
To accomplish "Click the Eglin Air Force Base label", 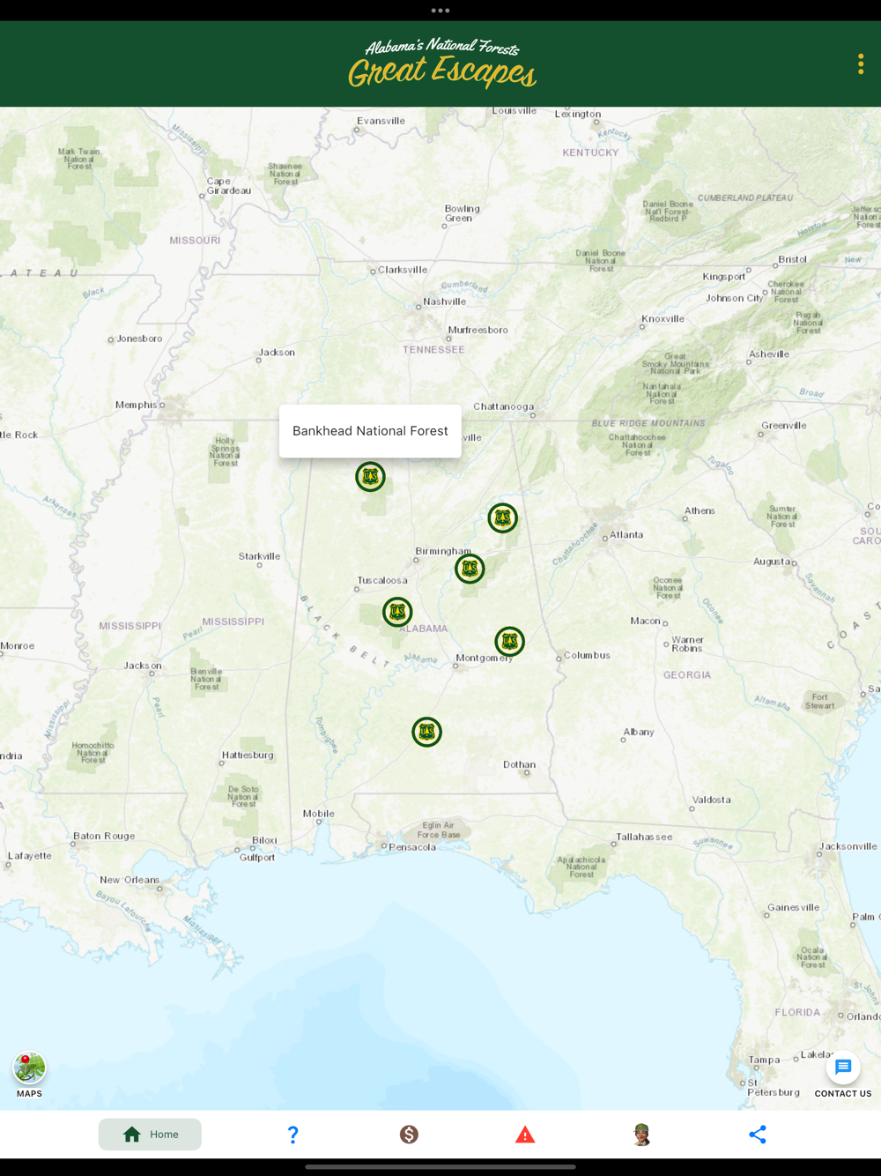I will (x=439, y=830).
